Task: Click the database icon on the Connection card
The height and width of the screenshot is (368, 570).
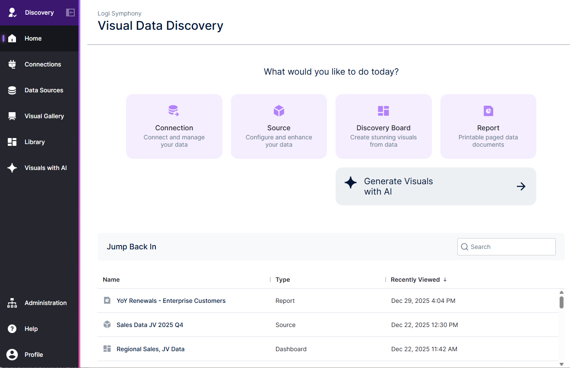Action: tap(174, 110)
